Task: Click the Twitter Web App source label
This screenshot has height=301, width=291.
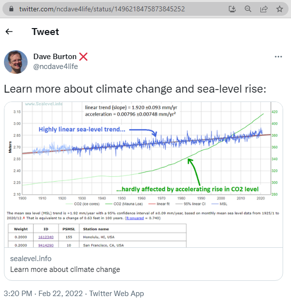Action: pos(116,294)
